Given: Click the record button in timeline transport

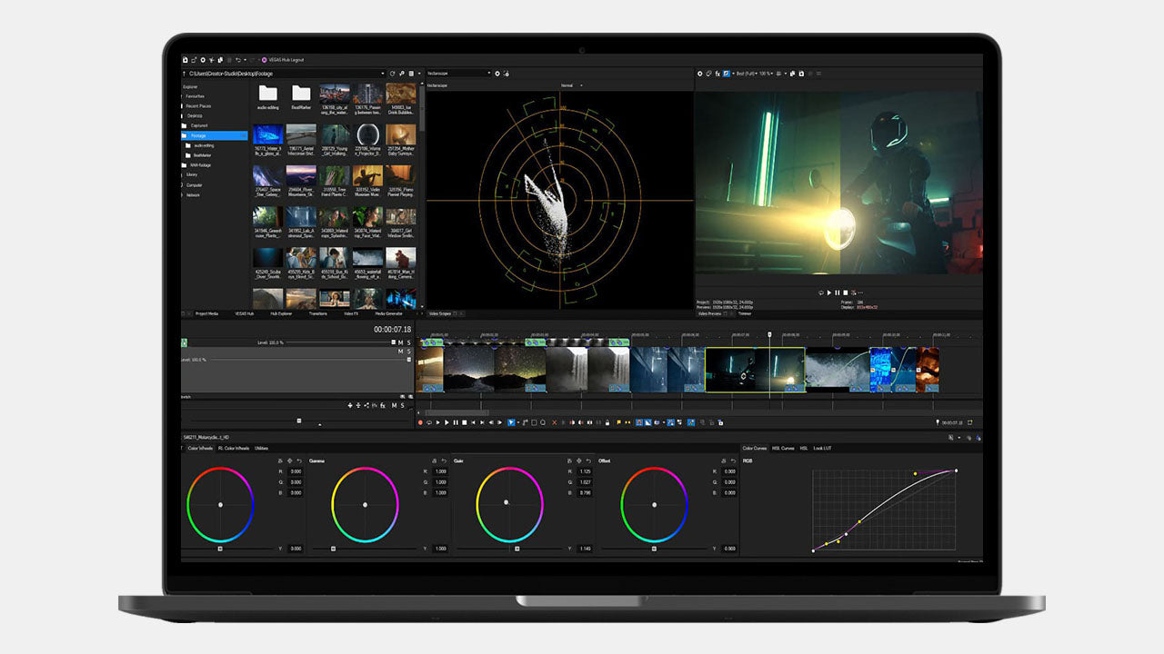Looking at the screenshot, I should 420,422.
